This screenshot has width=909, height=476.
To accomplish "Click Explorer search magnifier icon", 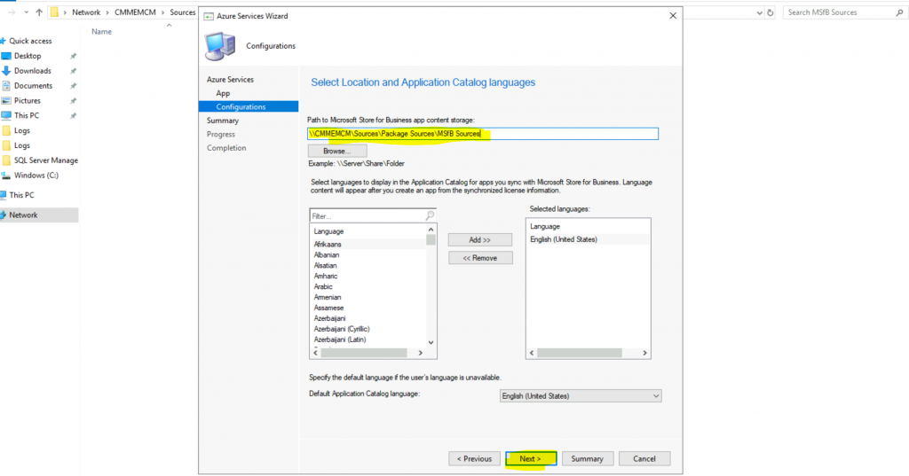I will (899, 12).
